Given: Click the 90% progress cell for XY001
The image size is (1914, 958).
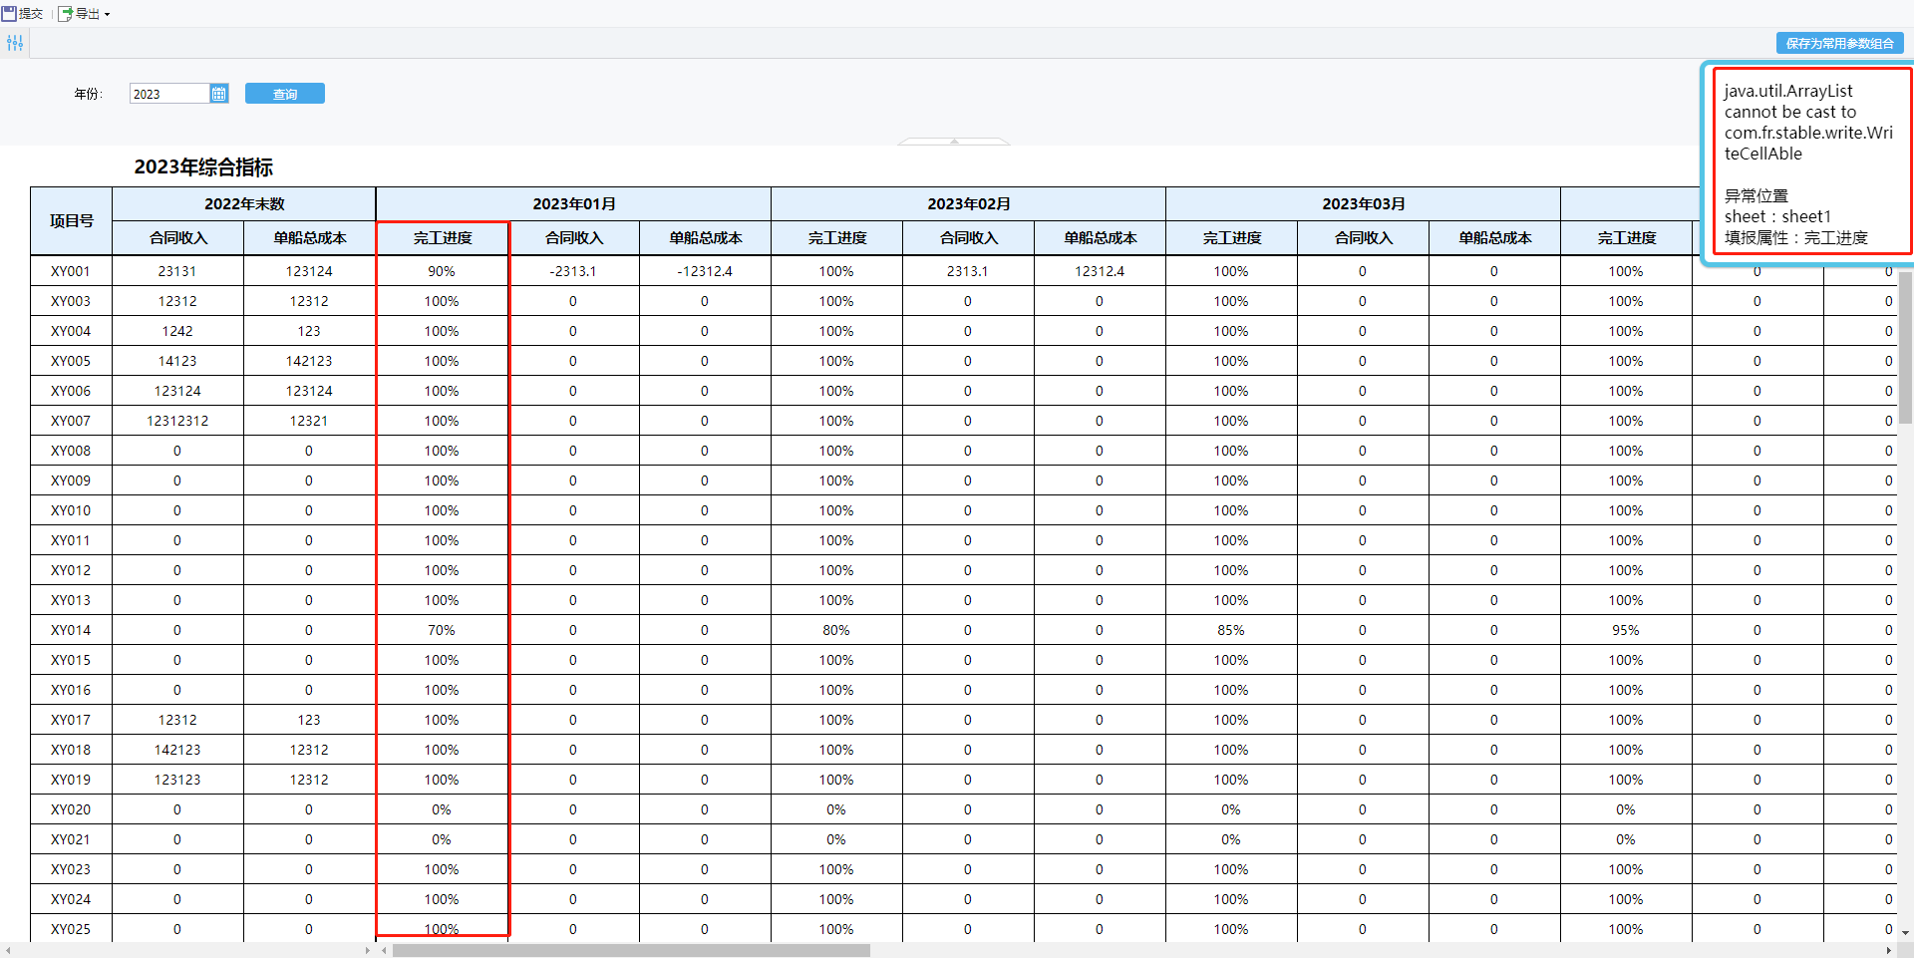Looking at the screenshot, I should point(442,271).
